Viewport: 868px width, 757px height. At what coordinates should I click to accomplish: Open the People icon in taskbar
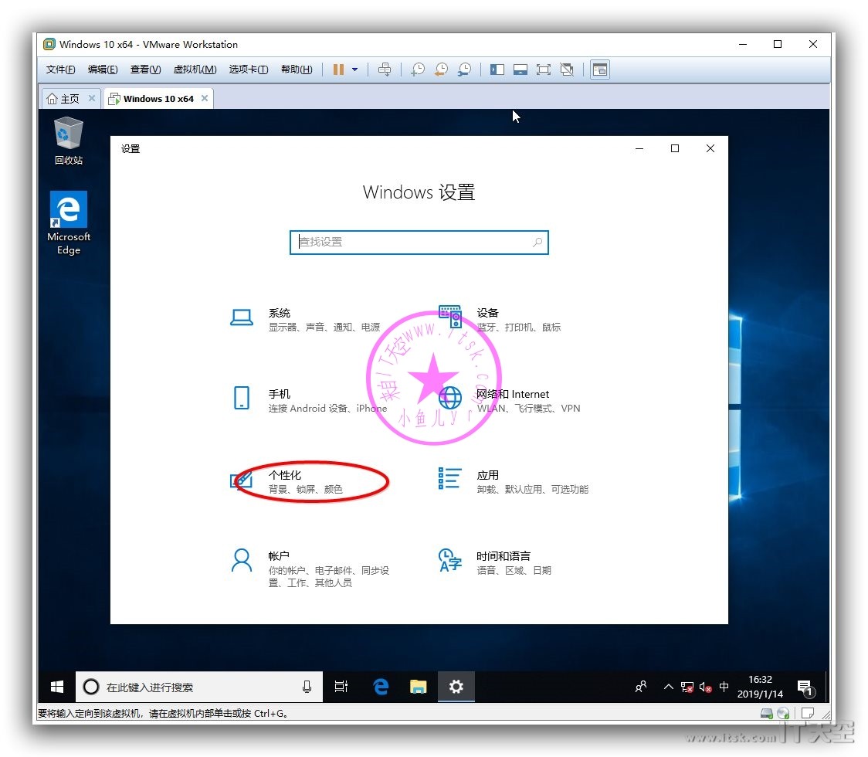click(641, 687)
